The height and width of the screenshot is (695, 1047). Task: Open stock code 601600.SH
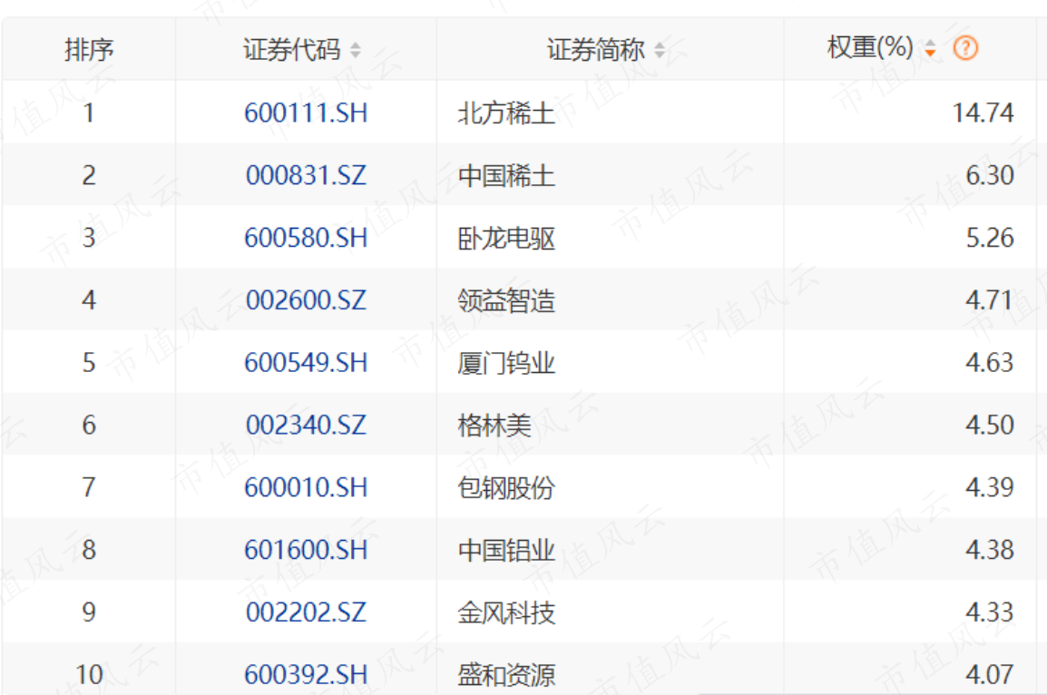[x=306, y=550]
